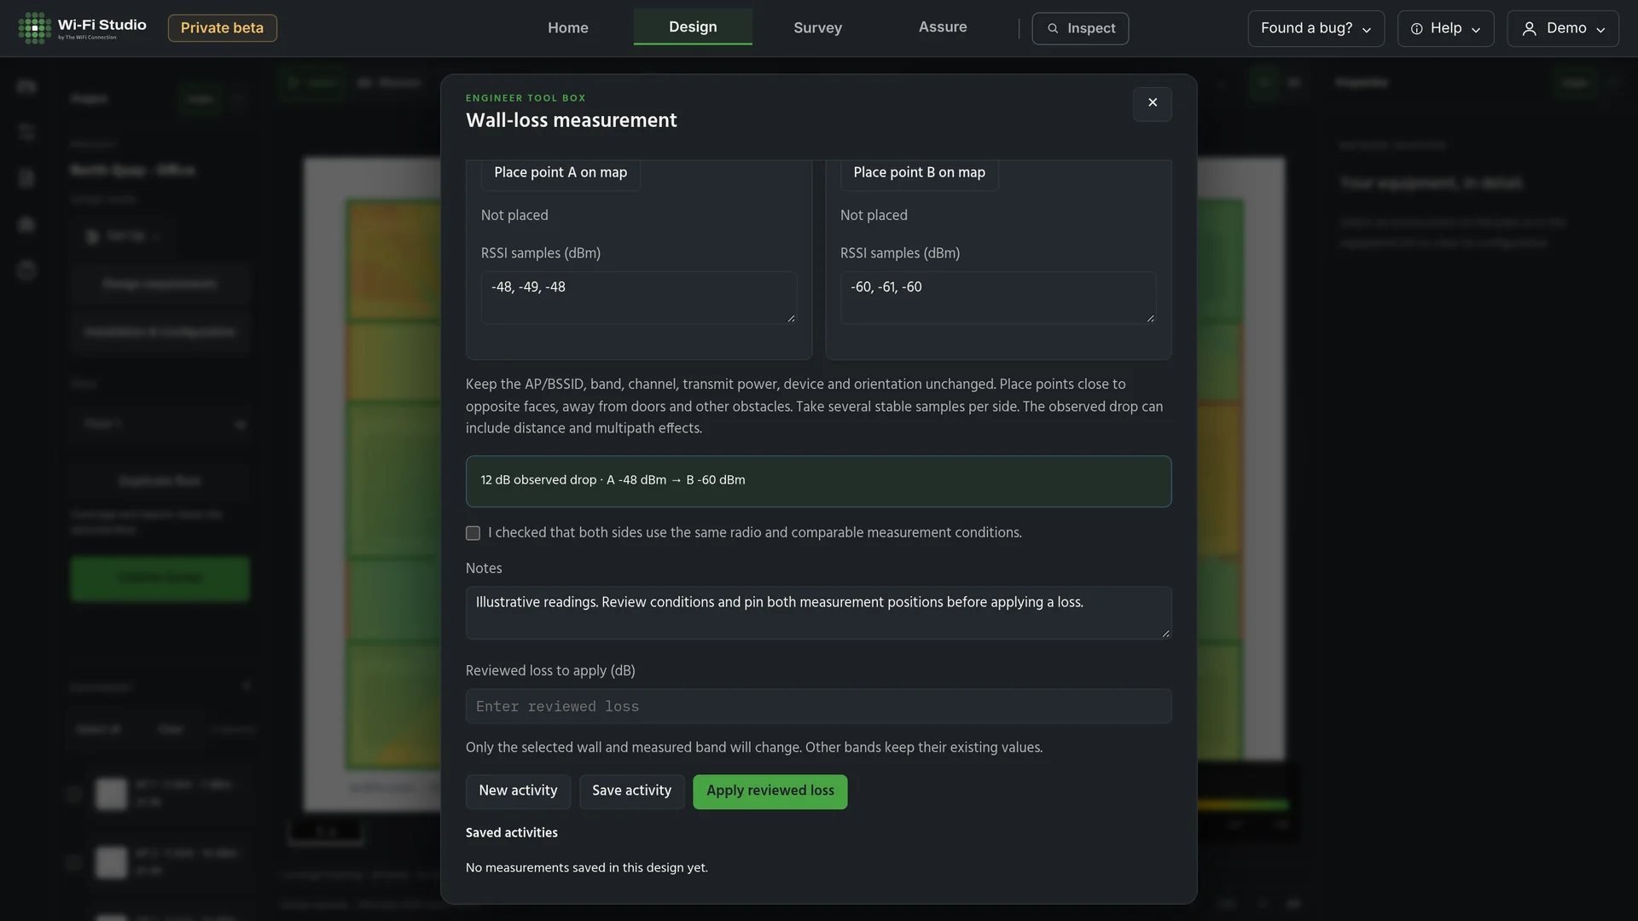The image size is (1638, 921).
Task: Click the Help info icon
Action: [x=1416, y=29]
